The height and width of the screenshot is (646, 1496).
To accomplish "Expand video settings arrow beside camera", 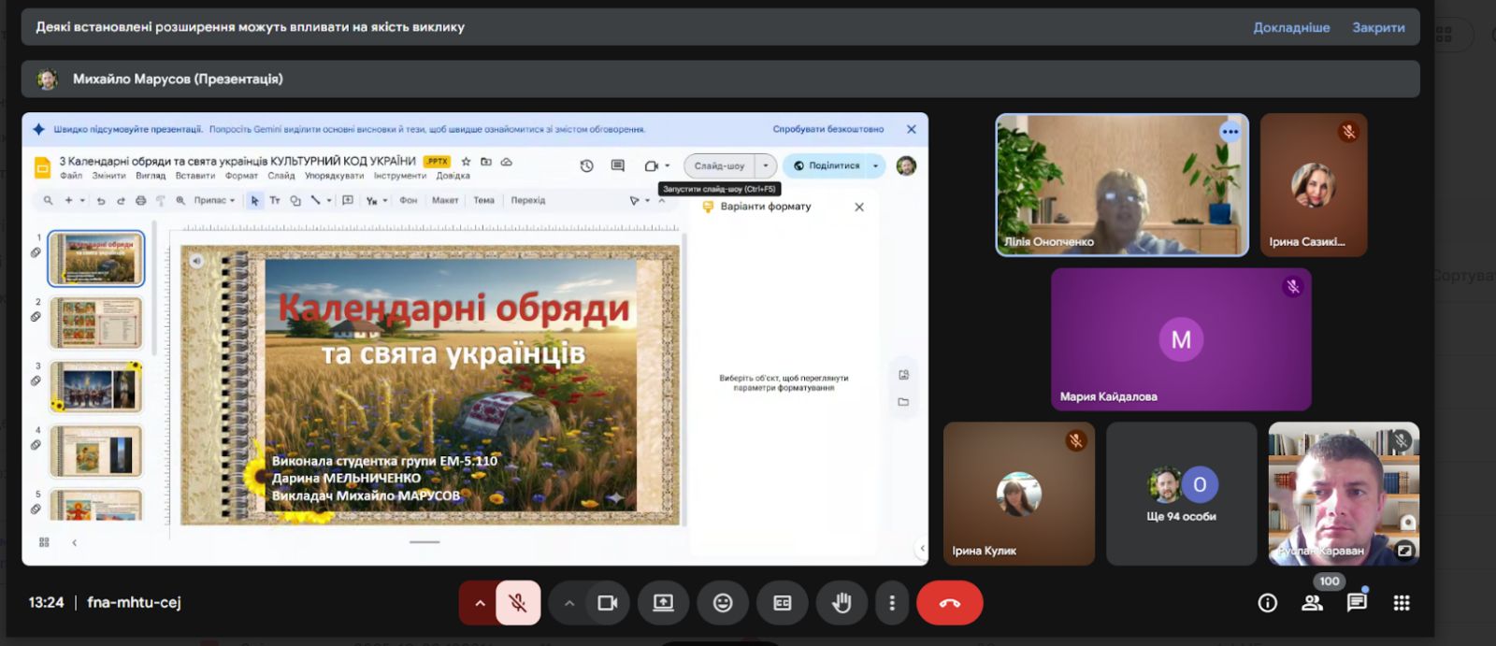I will [x=568, y=603].
